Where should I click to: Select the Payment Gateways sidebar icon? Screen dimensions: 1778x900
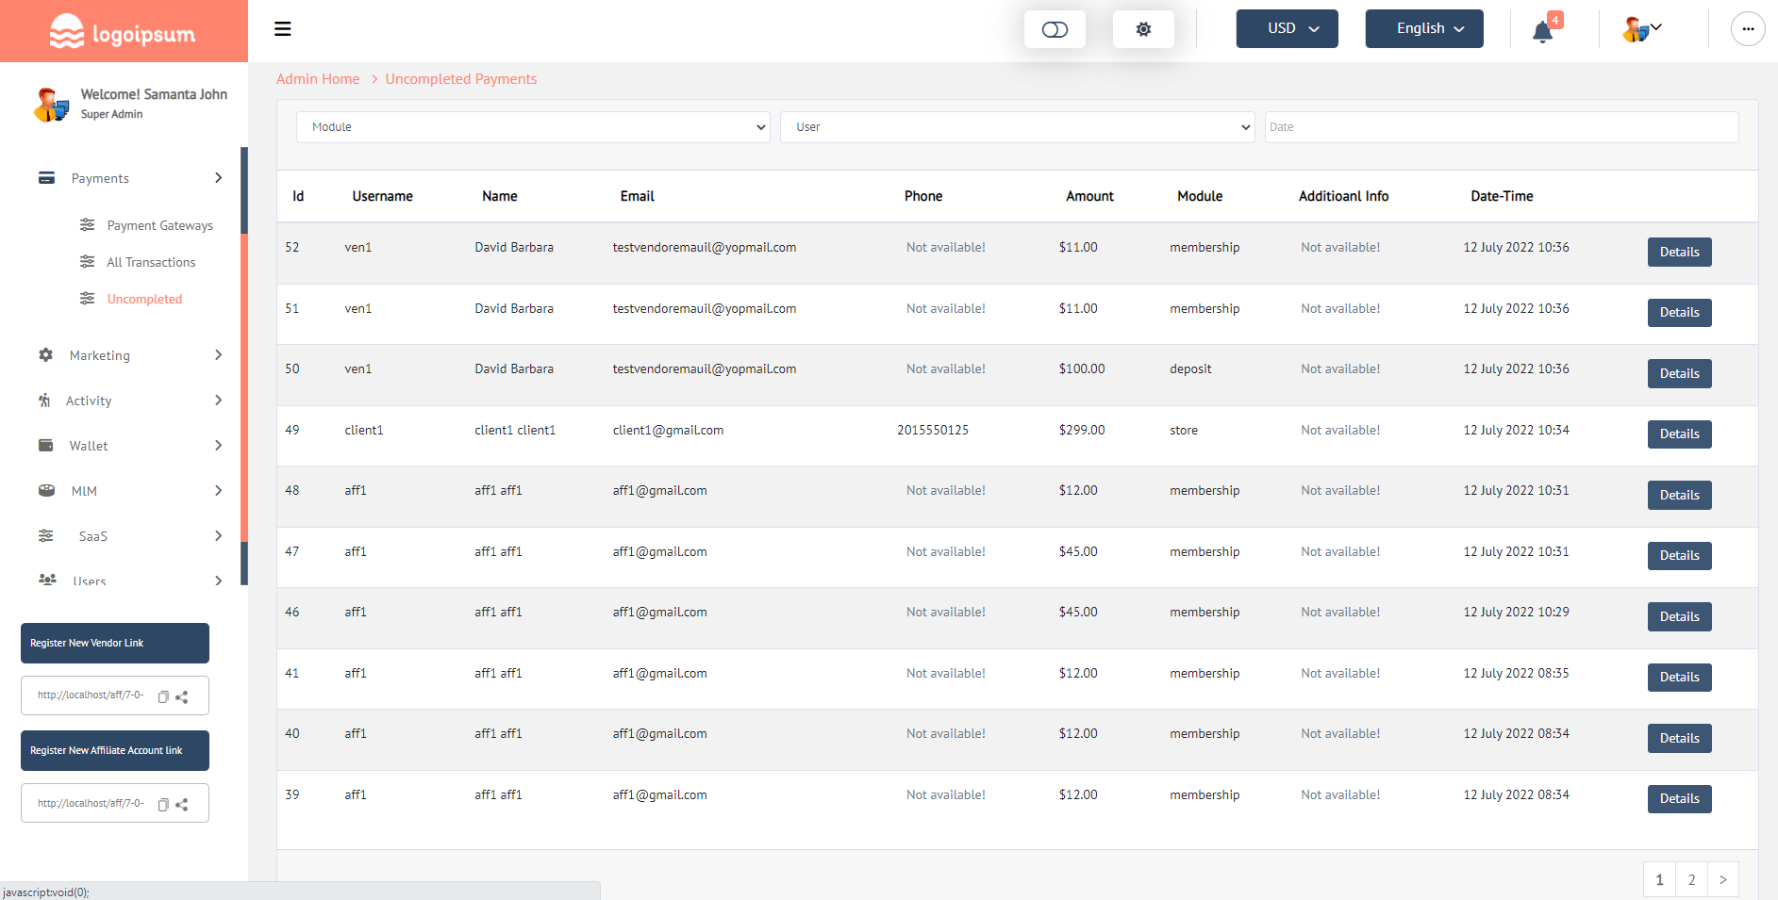pyautogui.click(x=88, y=225)
